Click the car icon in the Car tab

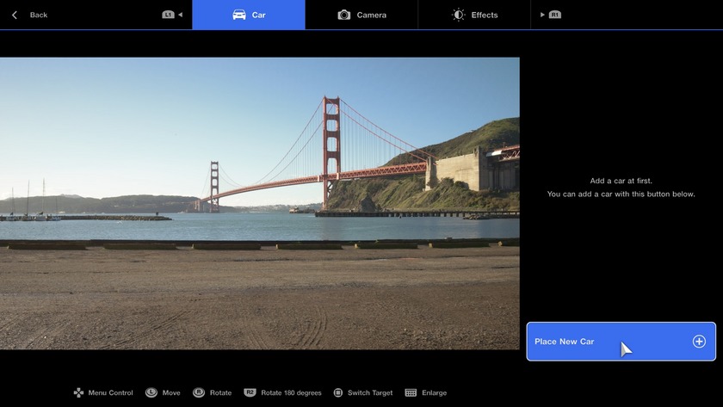[239, 15]
